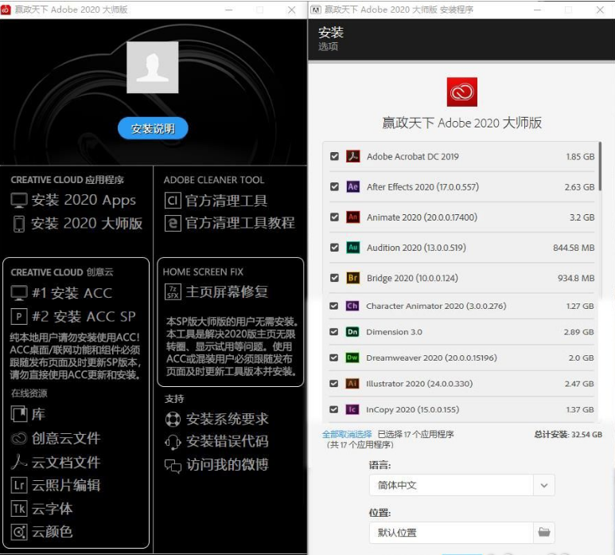Click the user avatar placeholder image
Viewport: 615px width, 555px height.
point(153,67)
